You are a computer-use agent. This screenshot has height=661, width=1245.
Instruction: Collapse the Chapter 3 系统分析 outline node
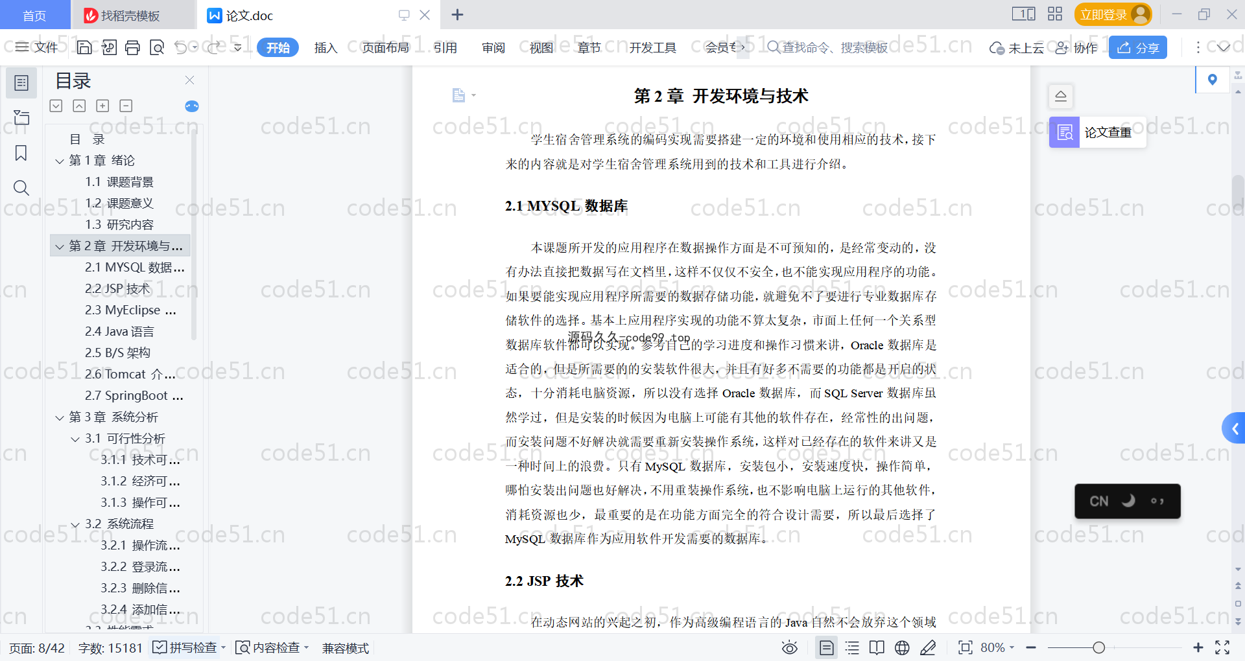pos(59,417)
